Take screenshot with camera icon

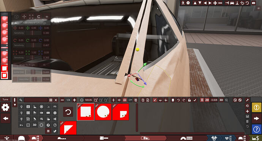tap(254, 3)
